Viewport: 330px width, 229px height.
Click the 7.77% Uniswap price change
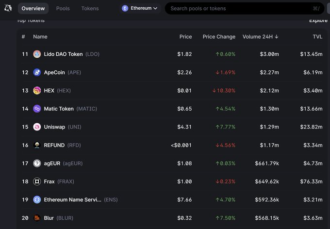225,127
